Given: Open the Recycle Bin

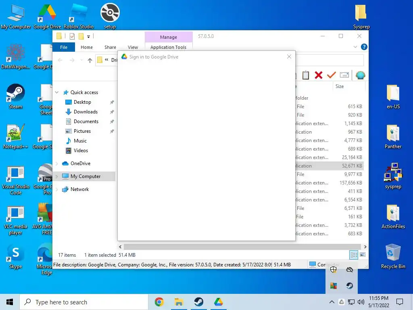Looking at the screenshot, I should coord(393,256).
